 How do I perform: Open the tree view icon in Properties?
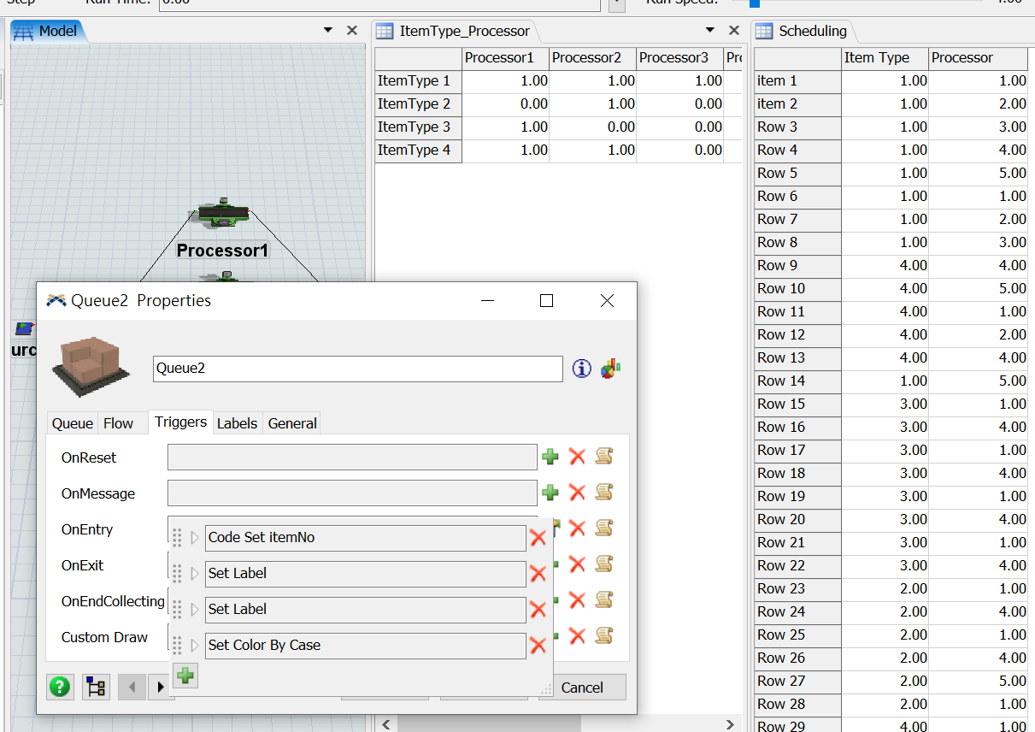96,687
